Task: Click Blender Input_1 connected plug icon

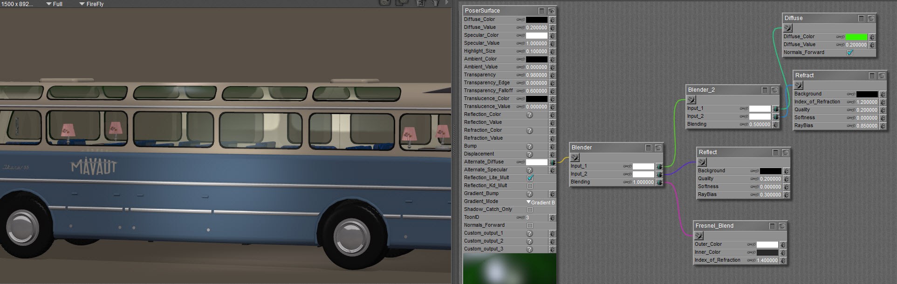Action: [x=659, y=166]
